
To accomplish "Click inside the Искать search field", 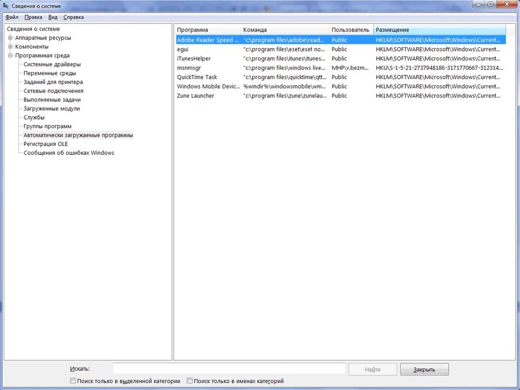I will coord(229,369).
